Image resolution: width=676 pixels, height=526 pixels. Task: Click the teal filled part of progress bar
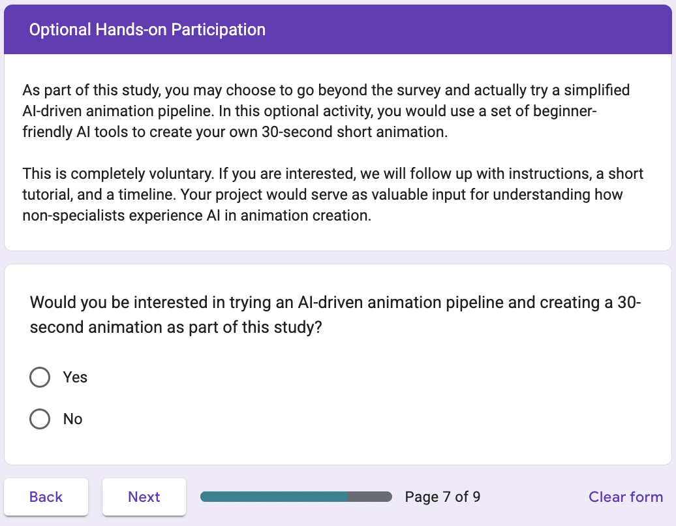point(274,497)
